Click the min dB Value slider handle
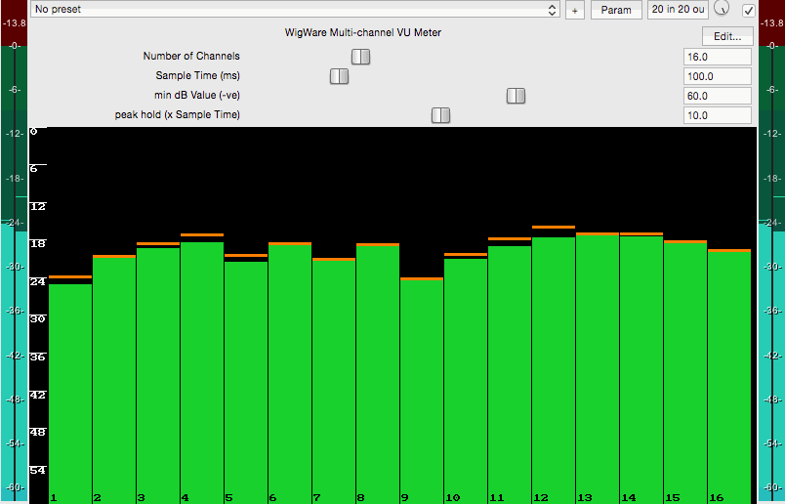The height and width of the screenshot is (504, 785). pos(516,96)
